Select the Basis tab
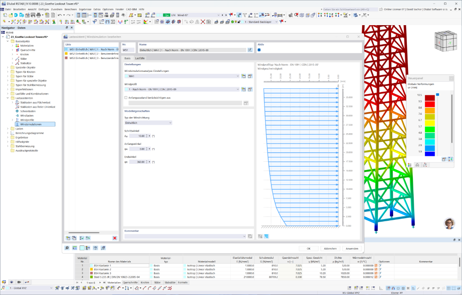Screen dimensions: 462x295 pyautogui.click(x=127, y=58)
